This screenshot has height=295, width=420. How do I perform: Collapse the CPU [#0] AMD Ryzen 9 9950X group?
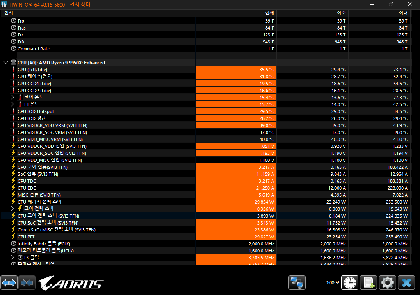[x=6, y=62]
